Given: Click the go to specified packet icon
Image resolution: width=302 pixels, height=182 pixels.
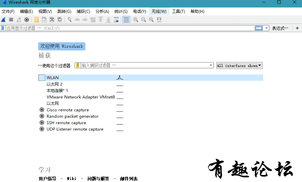Looking at the screenshot, I should 93,20.
